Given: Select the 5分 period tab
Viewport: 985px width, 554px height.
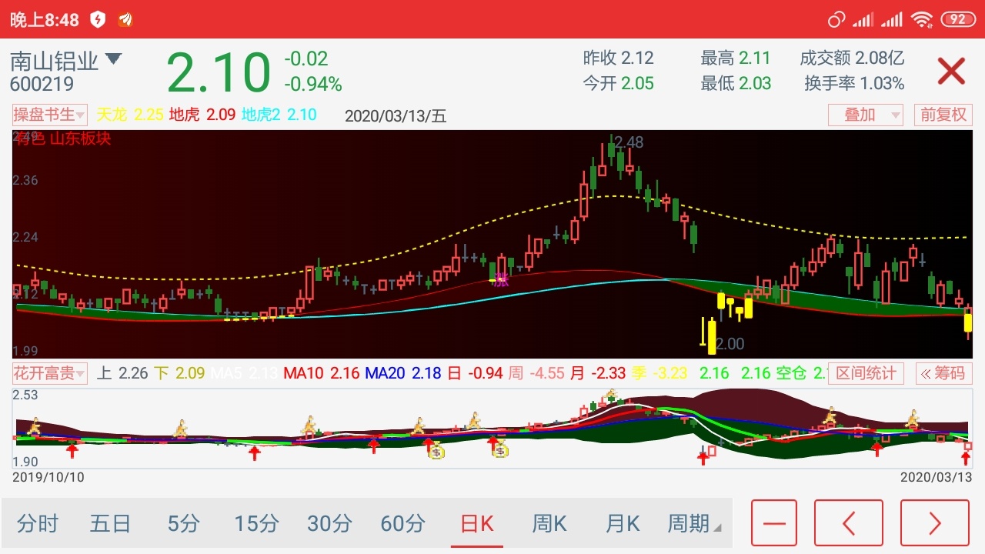Looking at the screenshot, I should coord(183,524).
